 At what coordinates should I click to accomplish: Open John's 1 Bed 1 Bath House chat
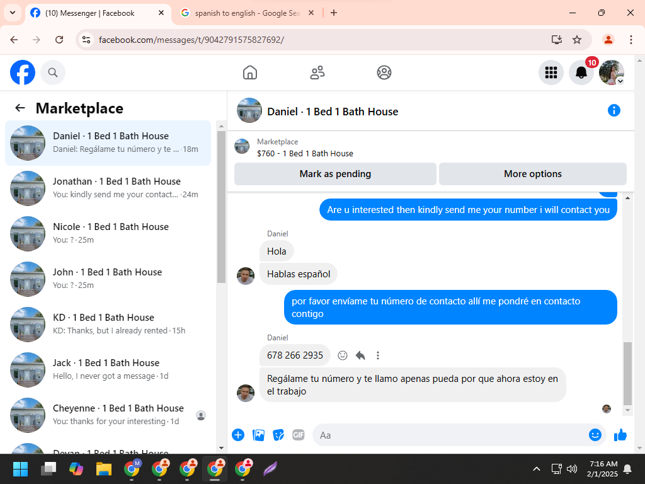coord(108,279)
